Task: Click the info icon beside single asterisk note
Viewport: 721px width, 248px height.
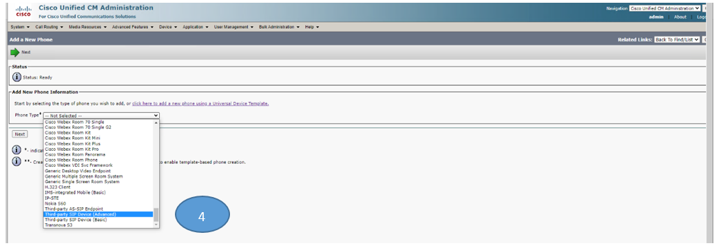Action: (17, 150)
